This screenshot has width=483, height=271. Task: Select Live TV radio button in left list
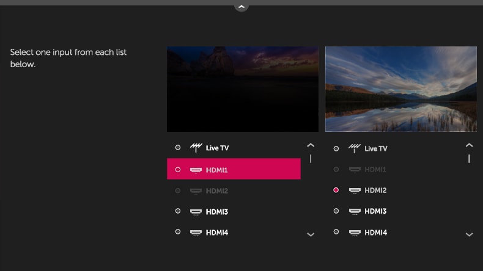point(178,147)
